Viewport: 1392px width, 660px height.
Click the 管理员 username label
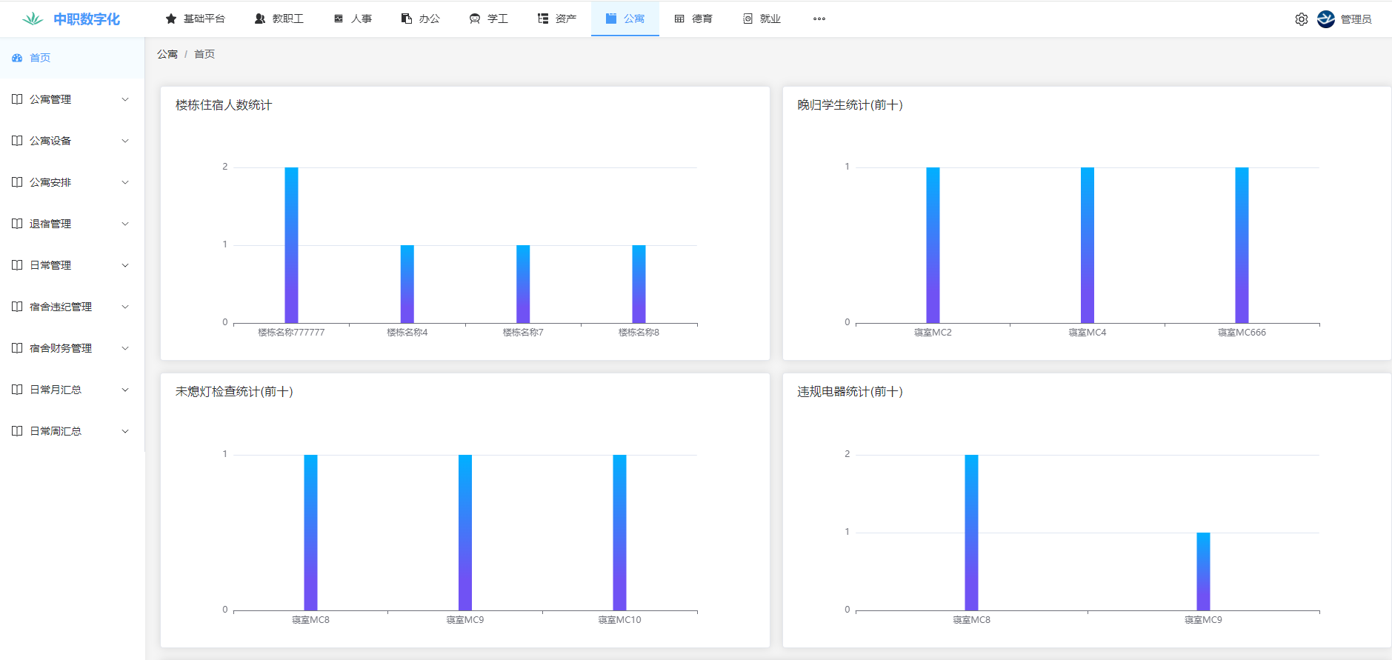1356,19
